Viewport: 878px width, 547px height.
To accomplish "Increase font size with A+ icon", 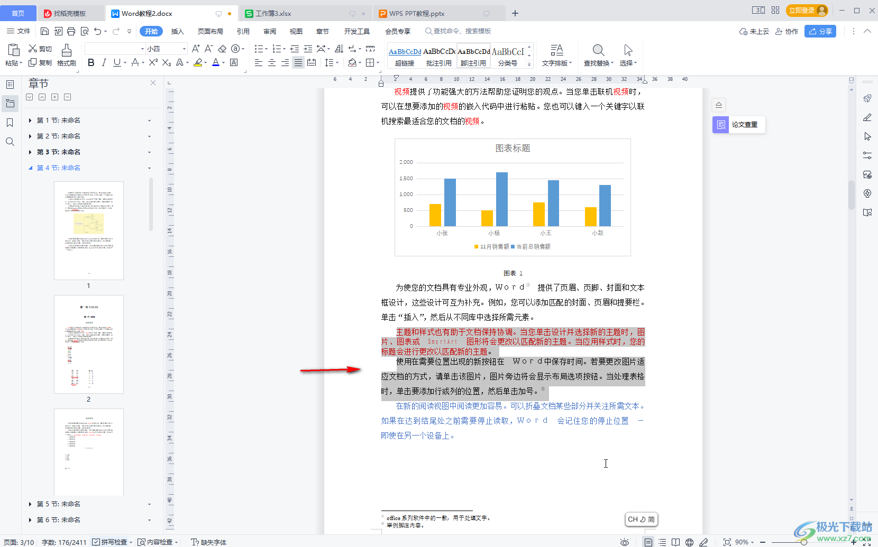I will (196, 49).
